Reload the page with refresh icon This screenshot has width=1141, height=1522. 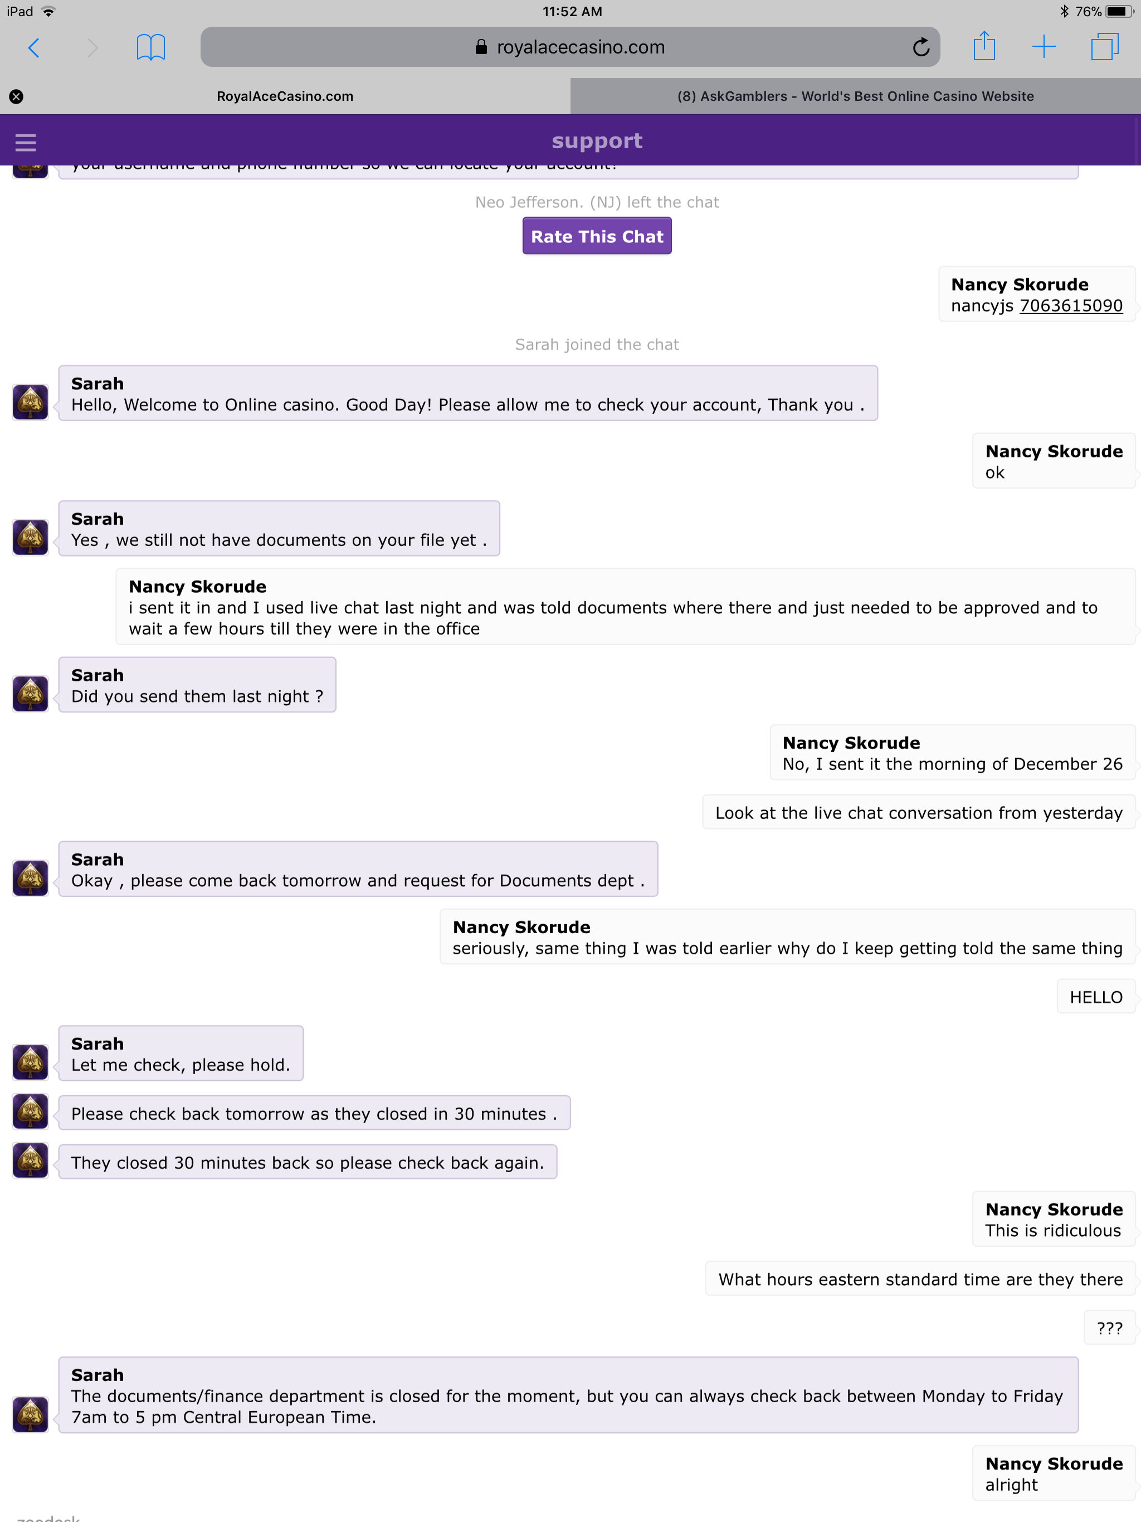coord(921,47)
